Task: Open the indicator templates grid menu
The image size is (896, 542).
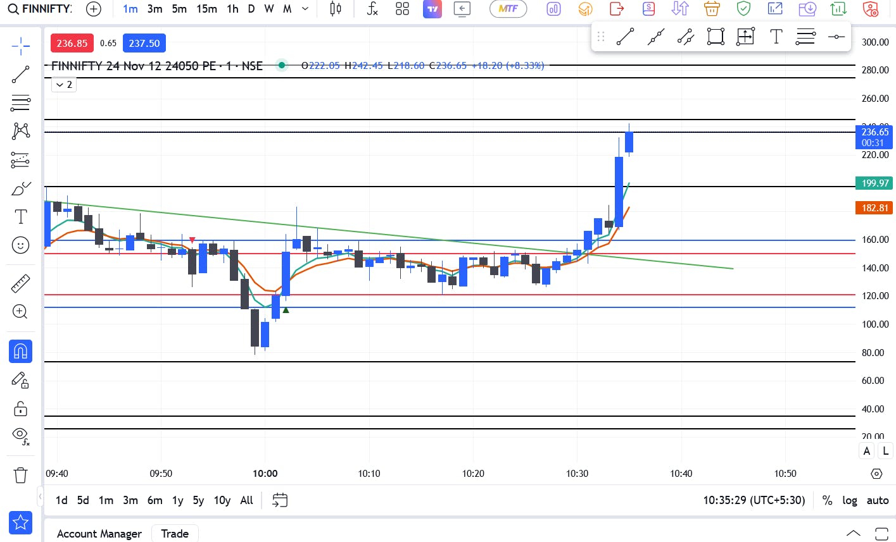Action: click(x=402, y=9)
